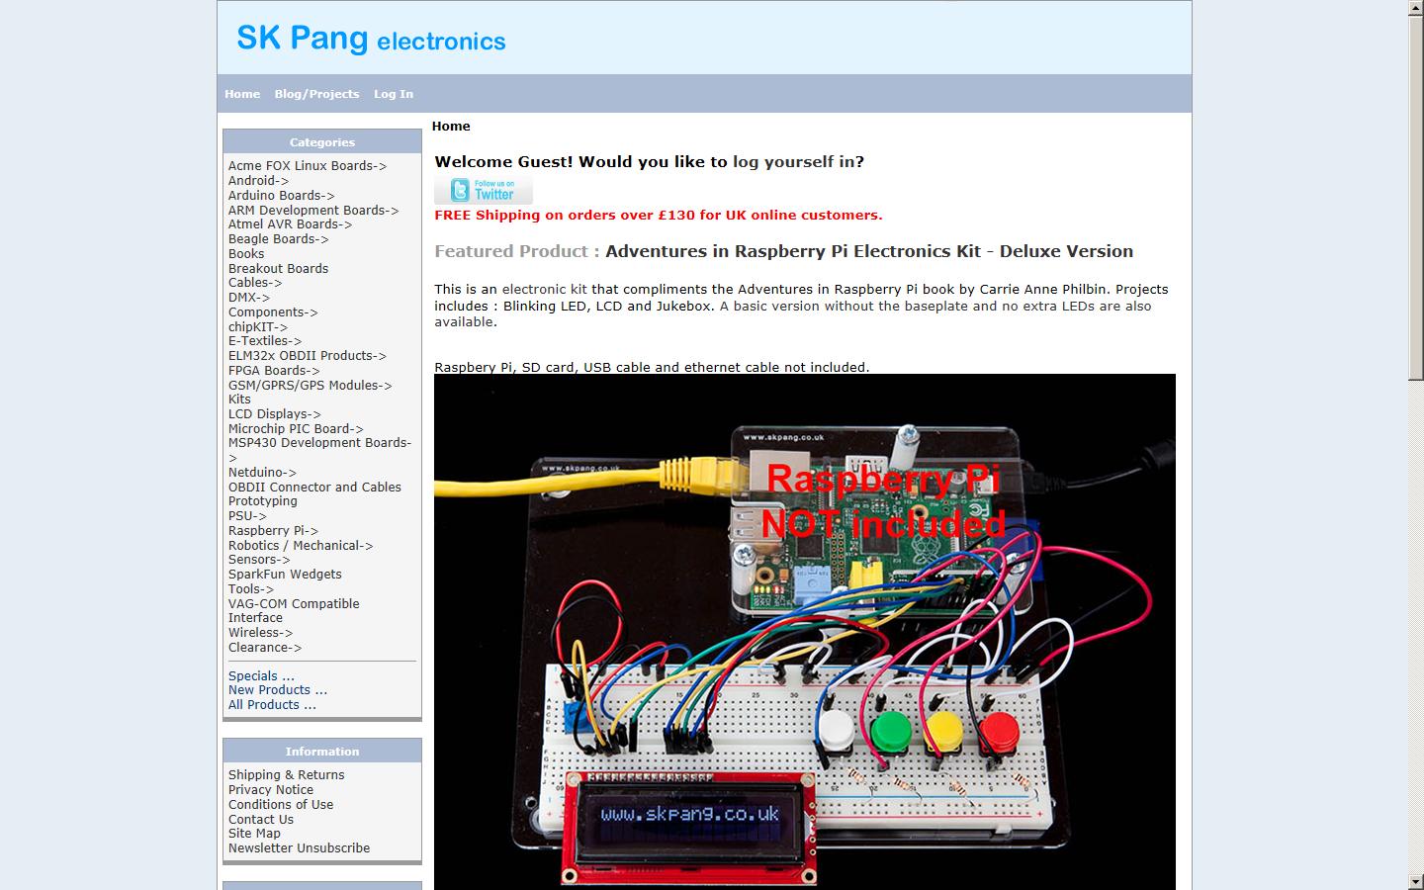The height and width of the screenshot is (890, 1424).
Task: View the Privacy Notice
Action: [270, 789]
